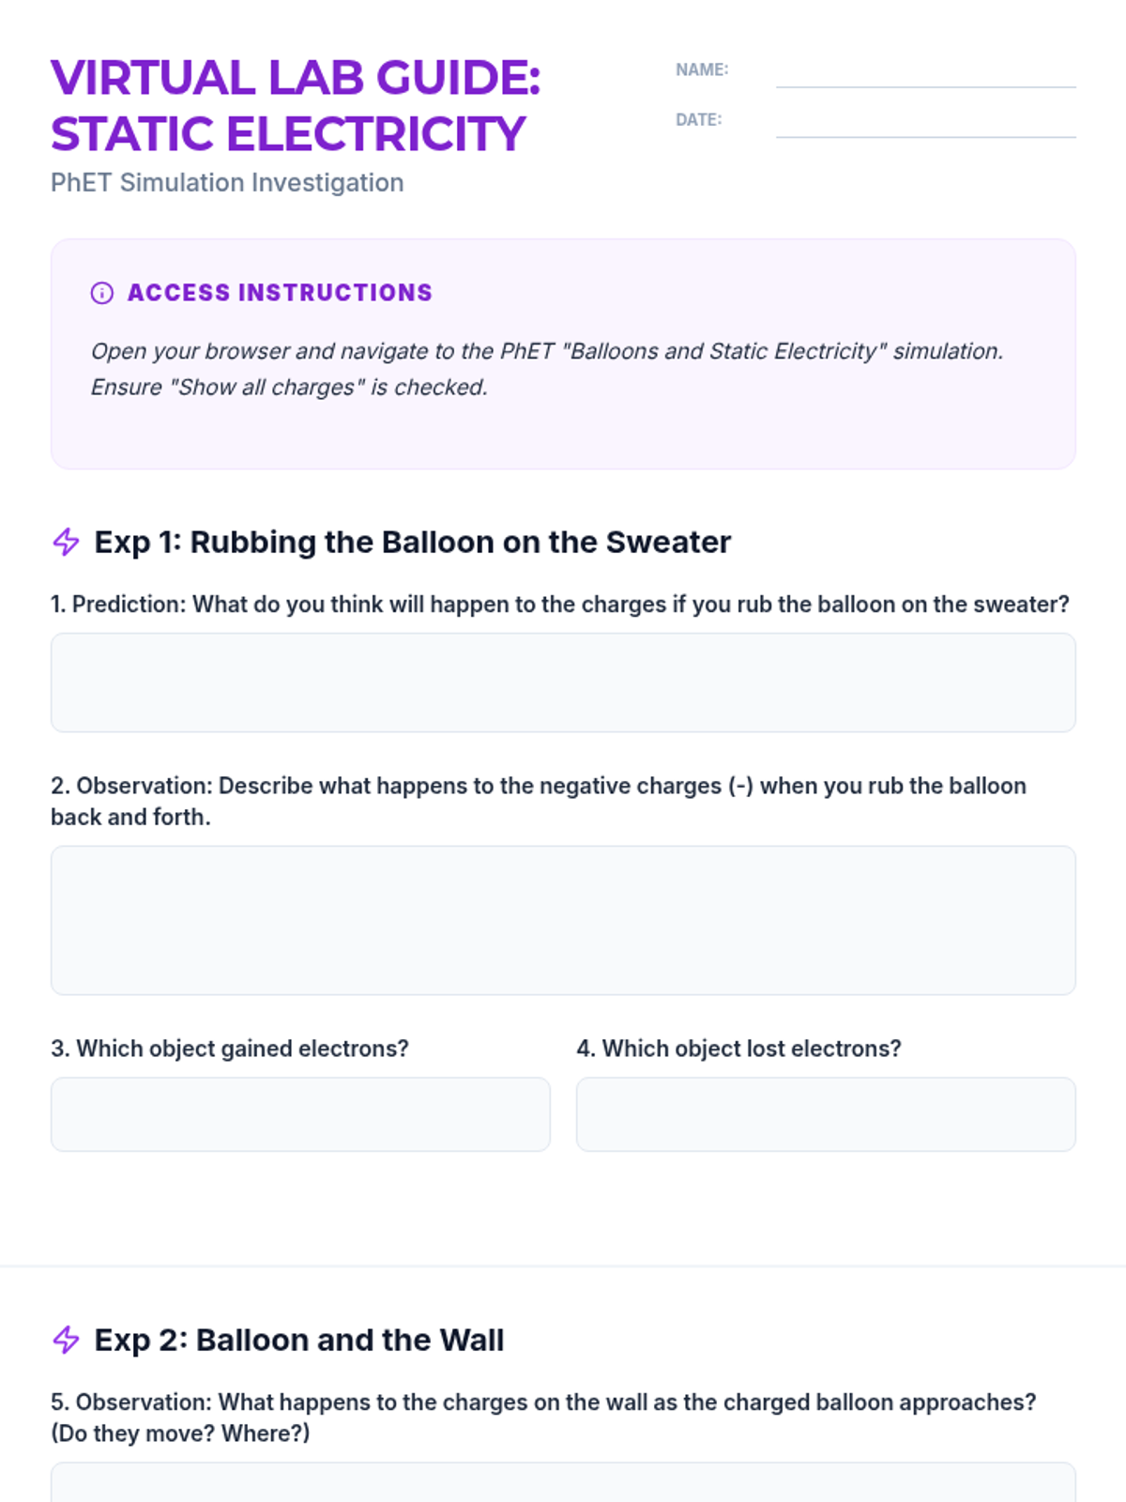Focus the Prediction answer box for question 1
The image size is (1126, 1502).
[x=563, y=682]
